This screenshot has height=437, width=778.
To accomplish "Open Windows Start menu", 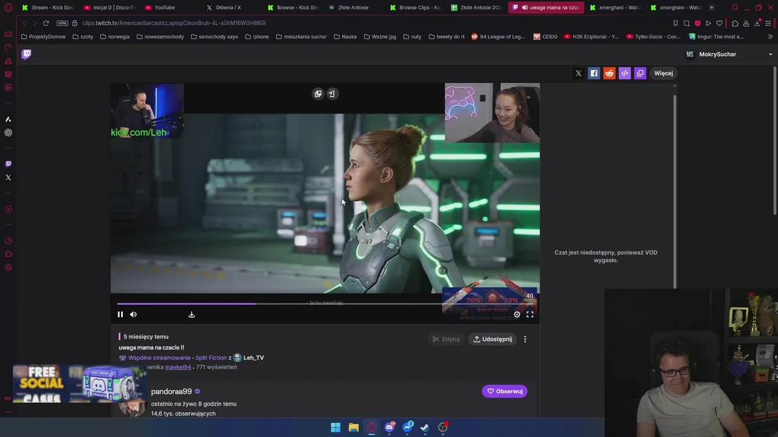I will click(336, 427).
